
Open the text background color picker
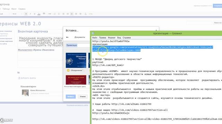coord(44,14)
